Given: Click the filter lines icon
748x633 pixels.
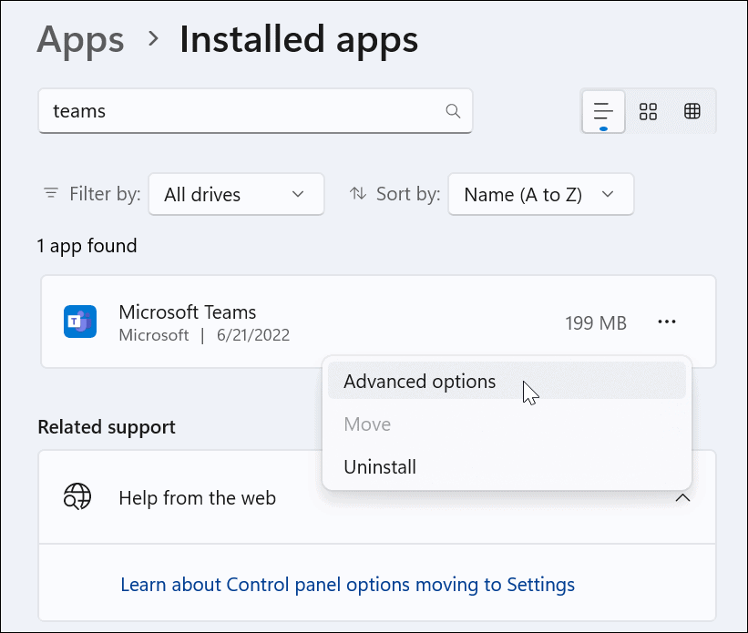Looking at the screenshot, I should coord(51,194).
